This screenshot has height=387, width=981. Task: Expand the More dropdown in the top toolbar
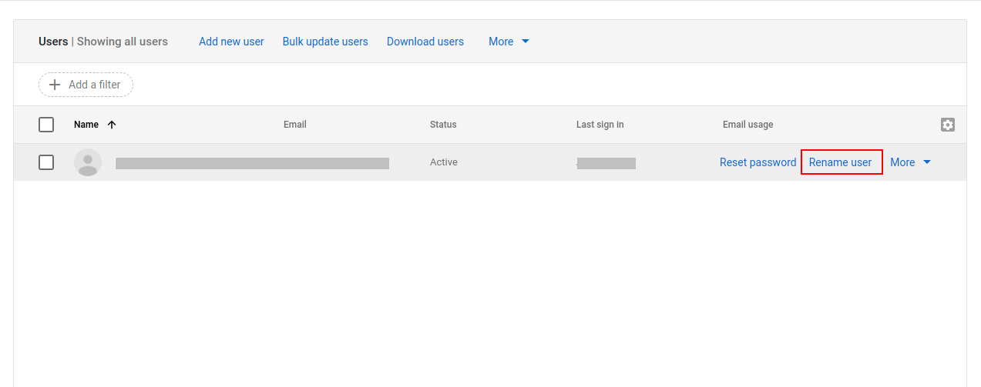pos(509,42)
